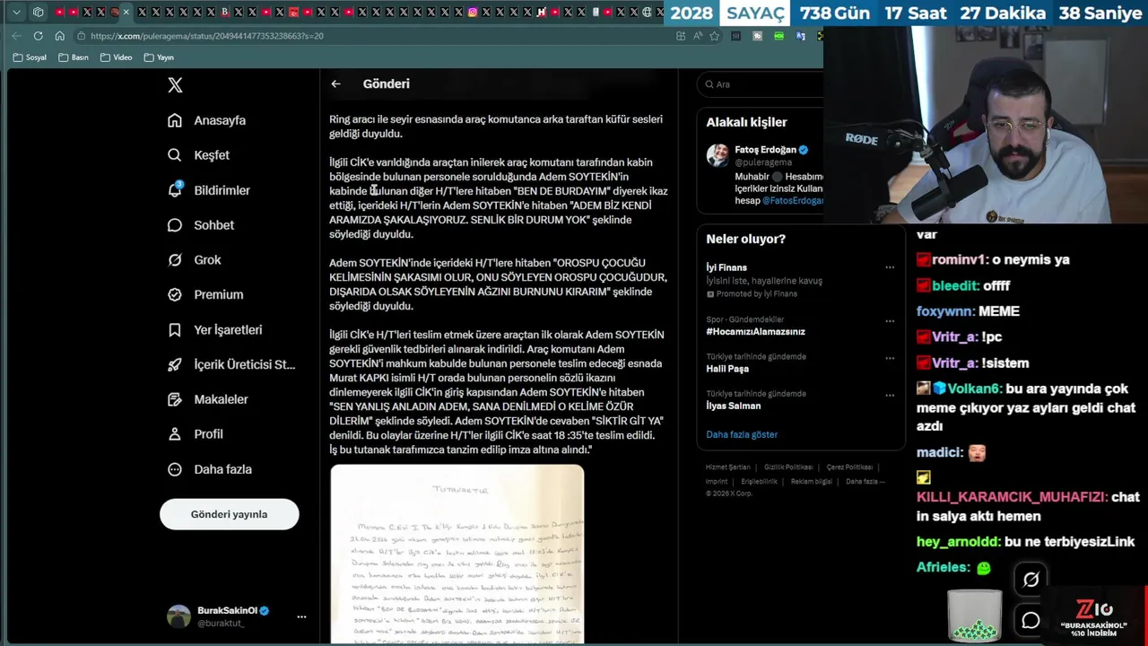Open Fatoş Erdoğan profile name

[765, 150]
